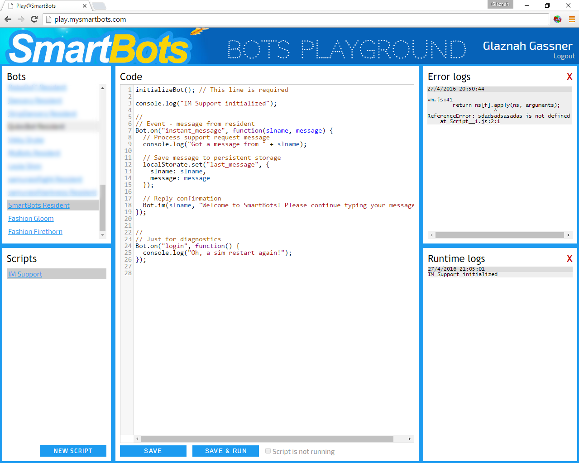Image resolution: width=579 pixels, height=463 pixels.
Task: Close the Play@SmartBots browser tab
Action: coord(85,6)
